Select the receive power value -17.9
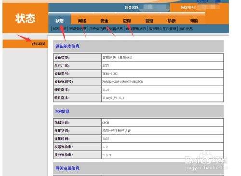241x176 pixels. pyautogui.click(x=107, y=155)
